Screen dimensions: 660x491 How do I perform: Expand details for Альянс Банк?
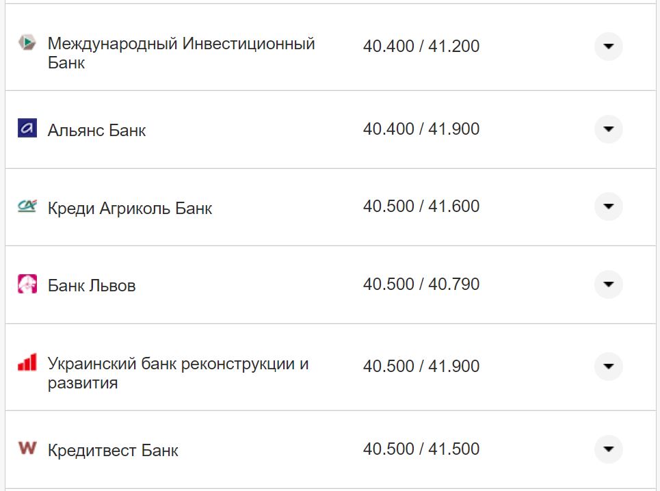click(x=608, y=128)
